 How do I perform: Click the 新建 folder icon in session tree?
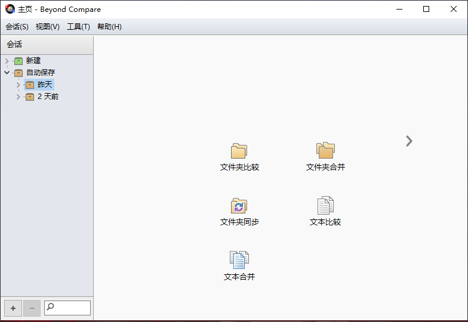[x=19, y=61]
